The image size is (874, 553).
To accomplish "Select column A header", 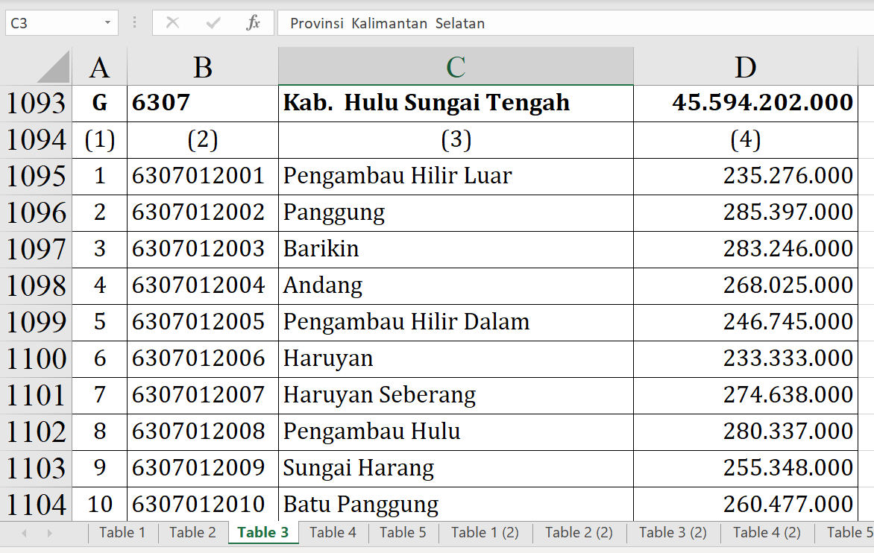I will tap(99, 67).
